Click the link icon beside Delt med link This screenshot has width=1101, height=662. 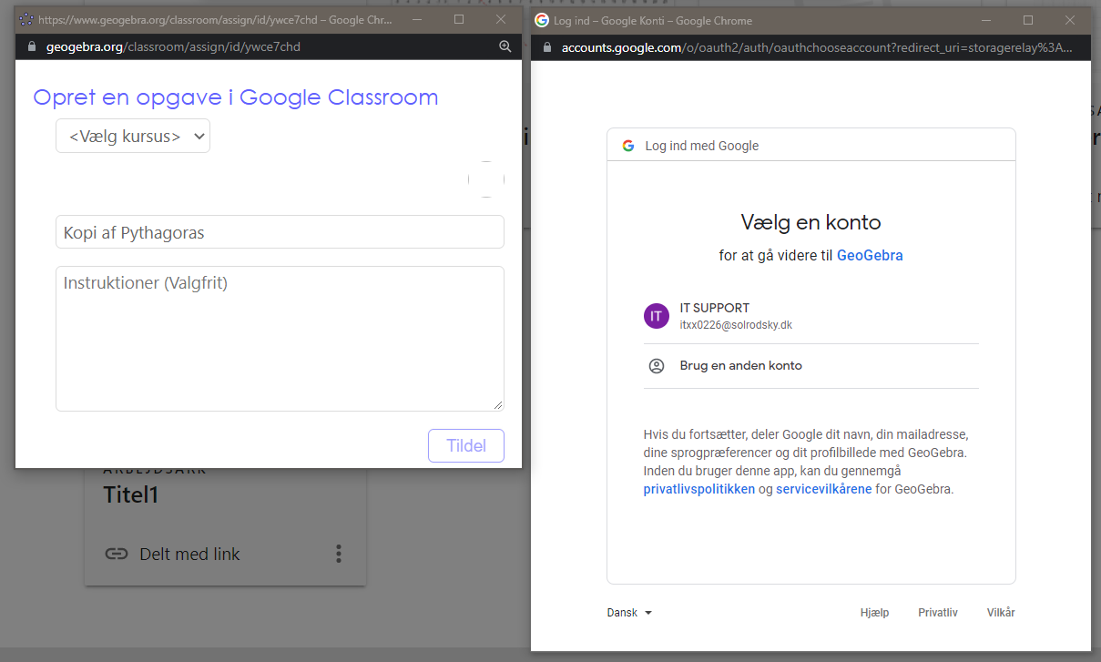[116, 554]
